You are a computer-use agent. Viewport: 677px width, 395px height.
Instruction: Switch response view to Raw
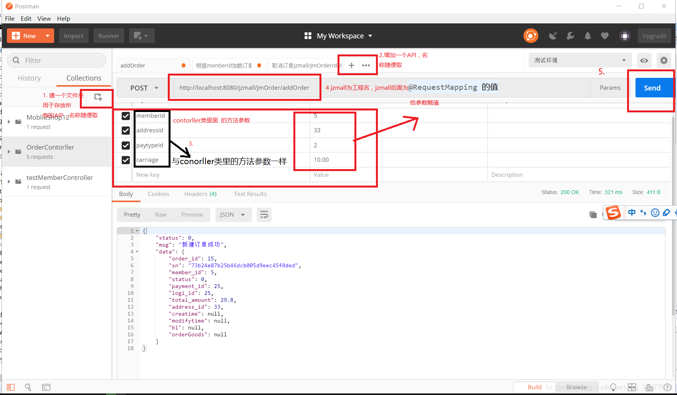pos(161,215)
